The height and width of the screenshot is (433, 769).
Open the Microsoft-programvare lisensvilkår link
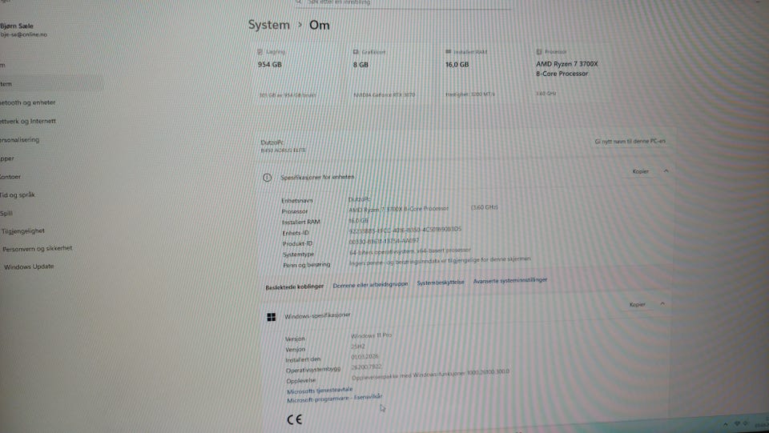click(335, 399)
